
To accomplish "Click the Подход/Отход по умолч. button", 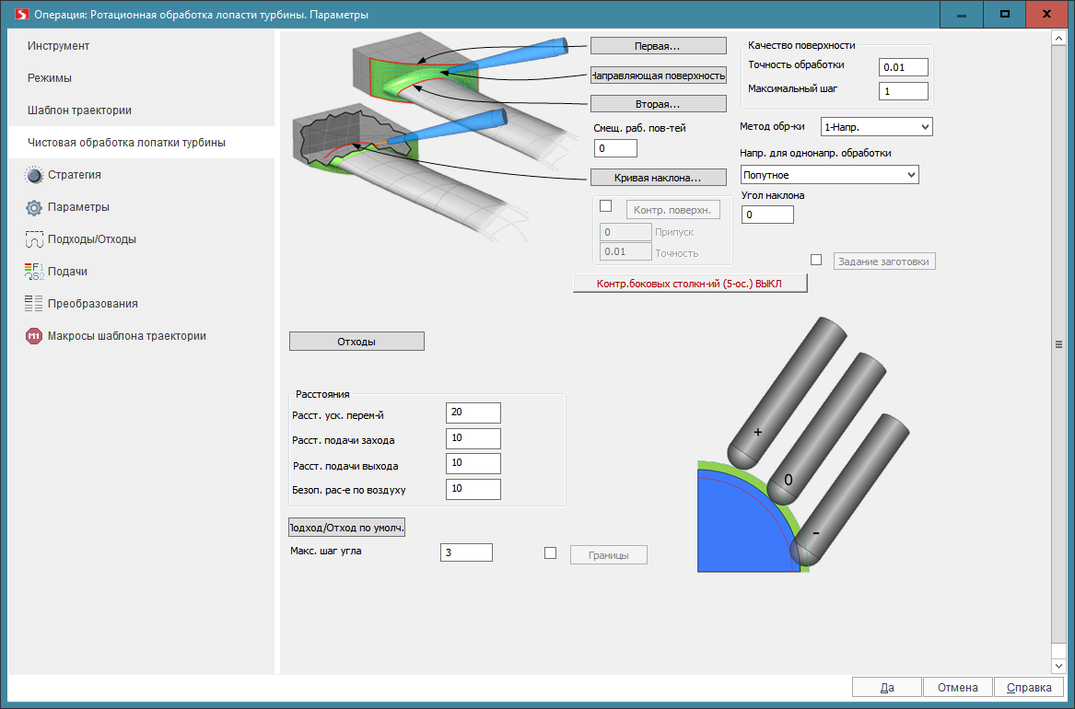I will (347, 528).
